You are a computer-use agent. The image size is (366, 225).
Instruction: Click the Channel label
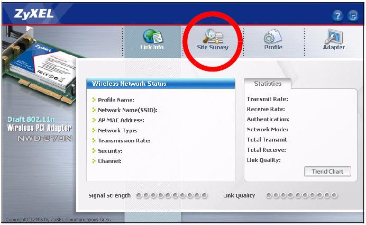click(109, 161)
